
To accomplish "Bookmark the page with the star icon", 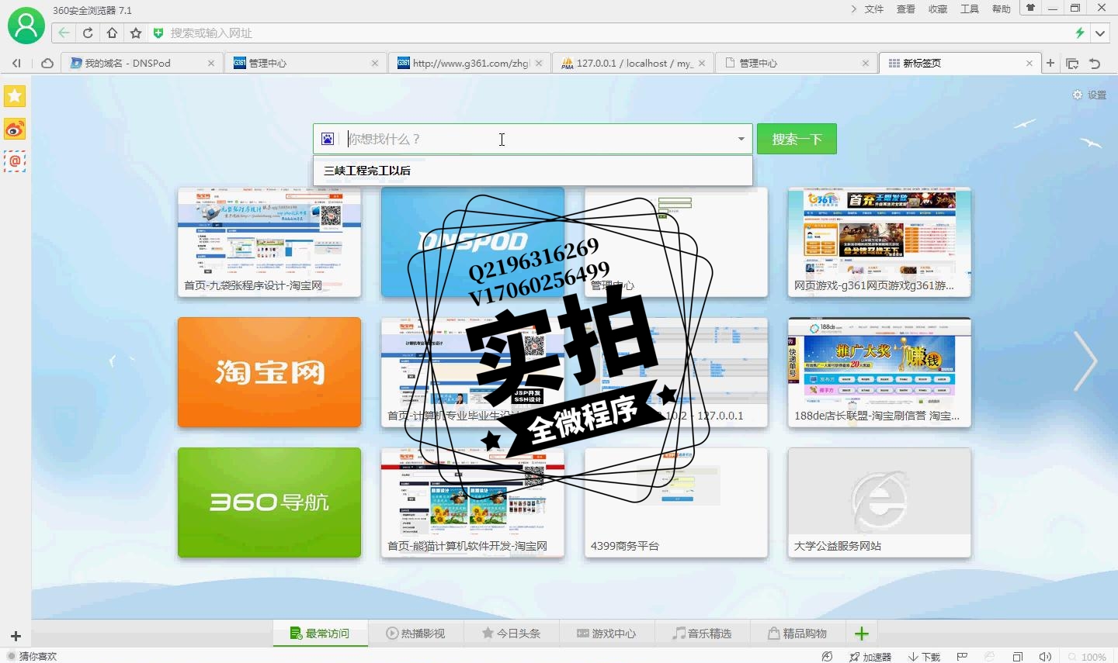I will (x=136, y=33).
